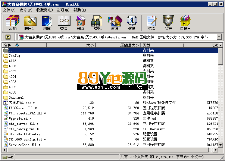Select folder 4006 name
The image size is (225, 161).
12,66
